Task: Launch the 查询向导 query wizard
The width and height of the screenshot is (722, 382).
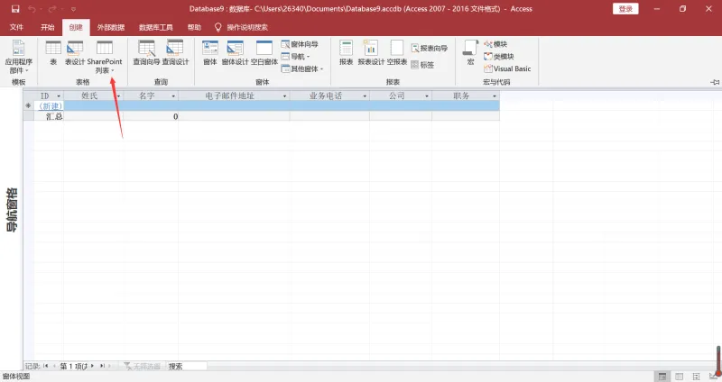Action: click(x=146, y=53)
